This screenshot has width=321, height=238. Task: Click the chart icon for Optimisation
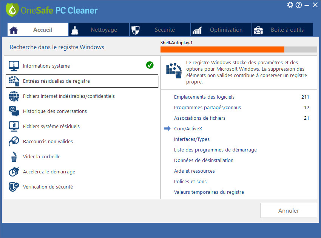point(197,30)
